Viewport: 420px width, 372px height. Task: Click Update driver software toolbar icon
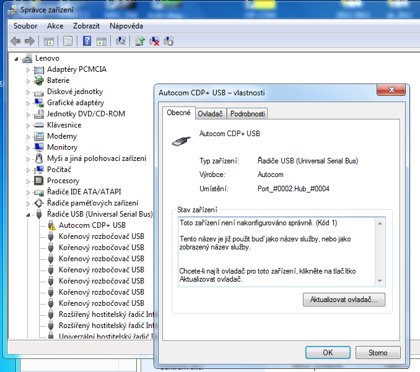coord(140,41)
